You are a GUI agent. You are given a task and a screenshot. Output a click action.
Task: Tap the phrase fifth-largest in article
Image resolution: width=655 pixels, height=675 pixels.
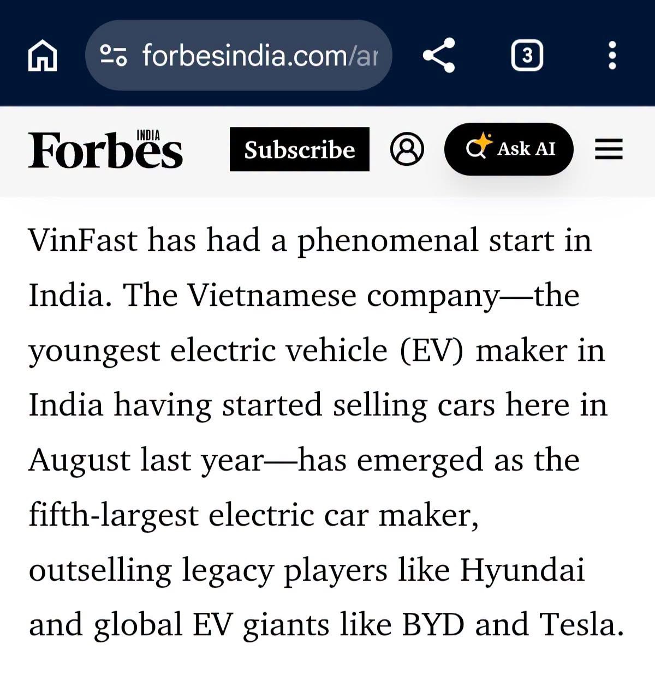(x=114, y=515)
